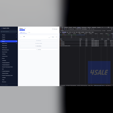Screen dimensions: 113x113
Task: Click the + New tab
Action: 29,32
